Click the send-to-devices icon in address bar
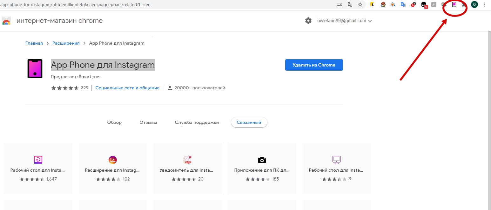Image resolution: width=491 pixels, height=210 pixels. click(x=340, y=4)
